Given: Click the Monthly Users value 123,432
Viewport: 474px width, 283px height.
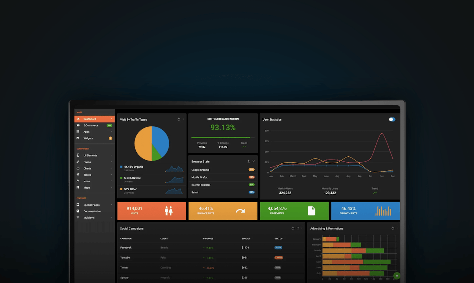Looking at the screenshot, I should coord(330,193).
